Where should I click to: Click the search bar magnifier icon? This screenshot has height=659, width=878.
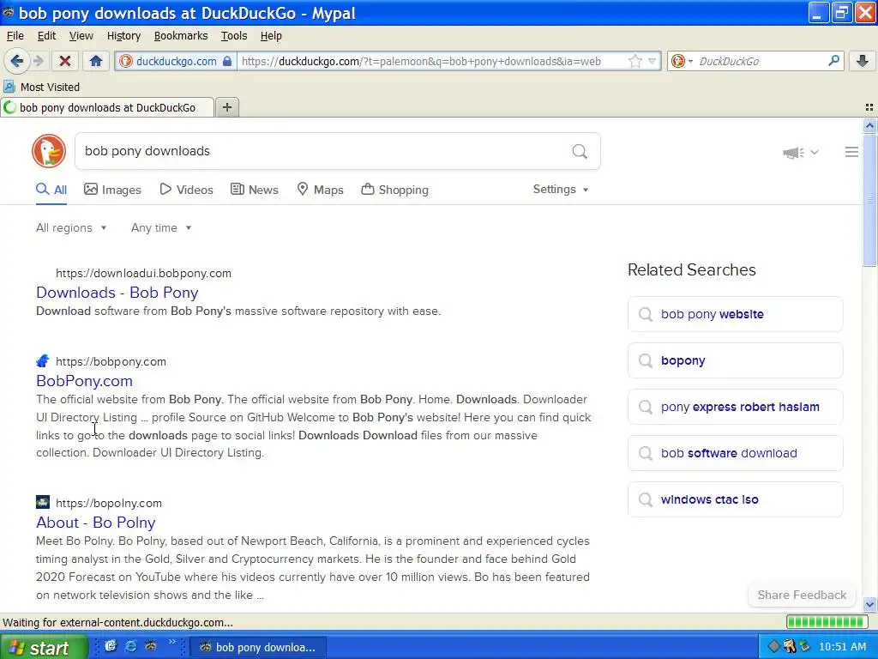coord(833,61)
